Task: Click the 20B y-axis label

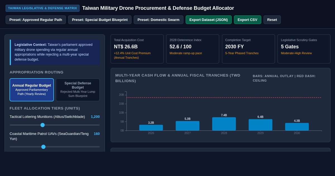Action: (121, 95)
